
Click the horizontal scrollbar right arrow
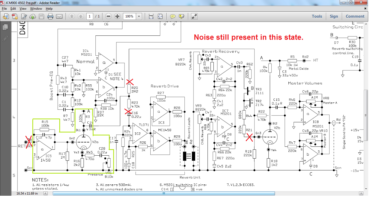coord(361,193)
